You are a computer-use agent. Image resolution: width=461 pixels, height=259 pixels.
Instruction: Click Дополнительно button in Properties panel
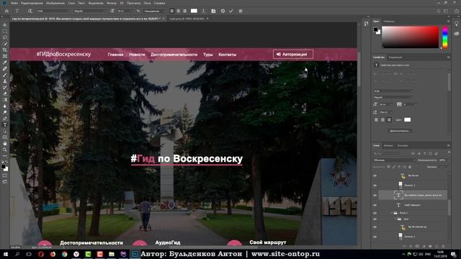400,131
